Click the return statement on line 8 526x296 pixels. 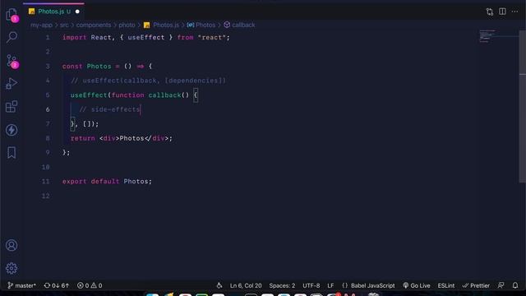pyautogui.click(x=122, y=138)
